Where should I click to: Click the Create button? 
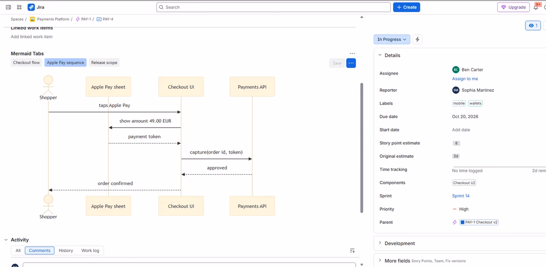(407, 7)
